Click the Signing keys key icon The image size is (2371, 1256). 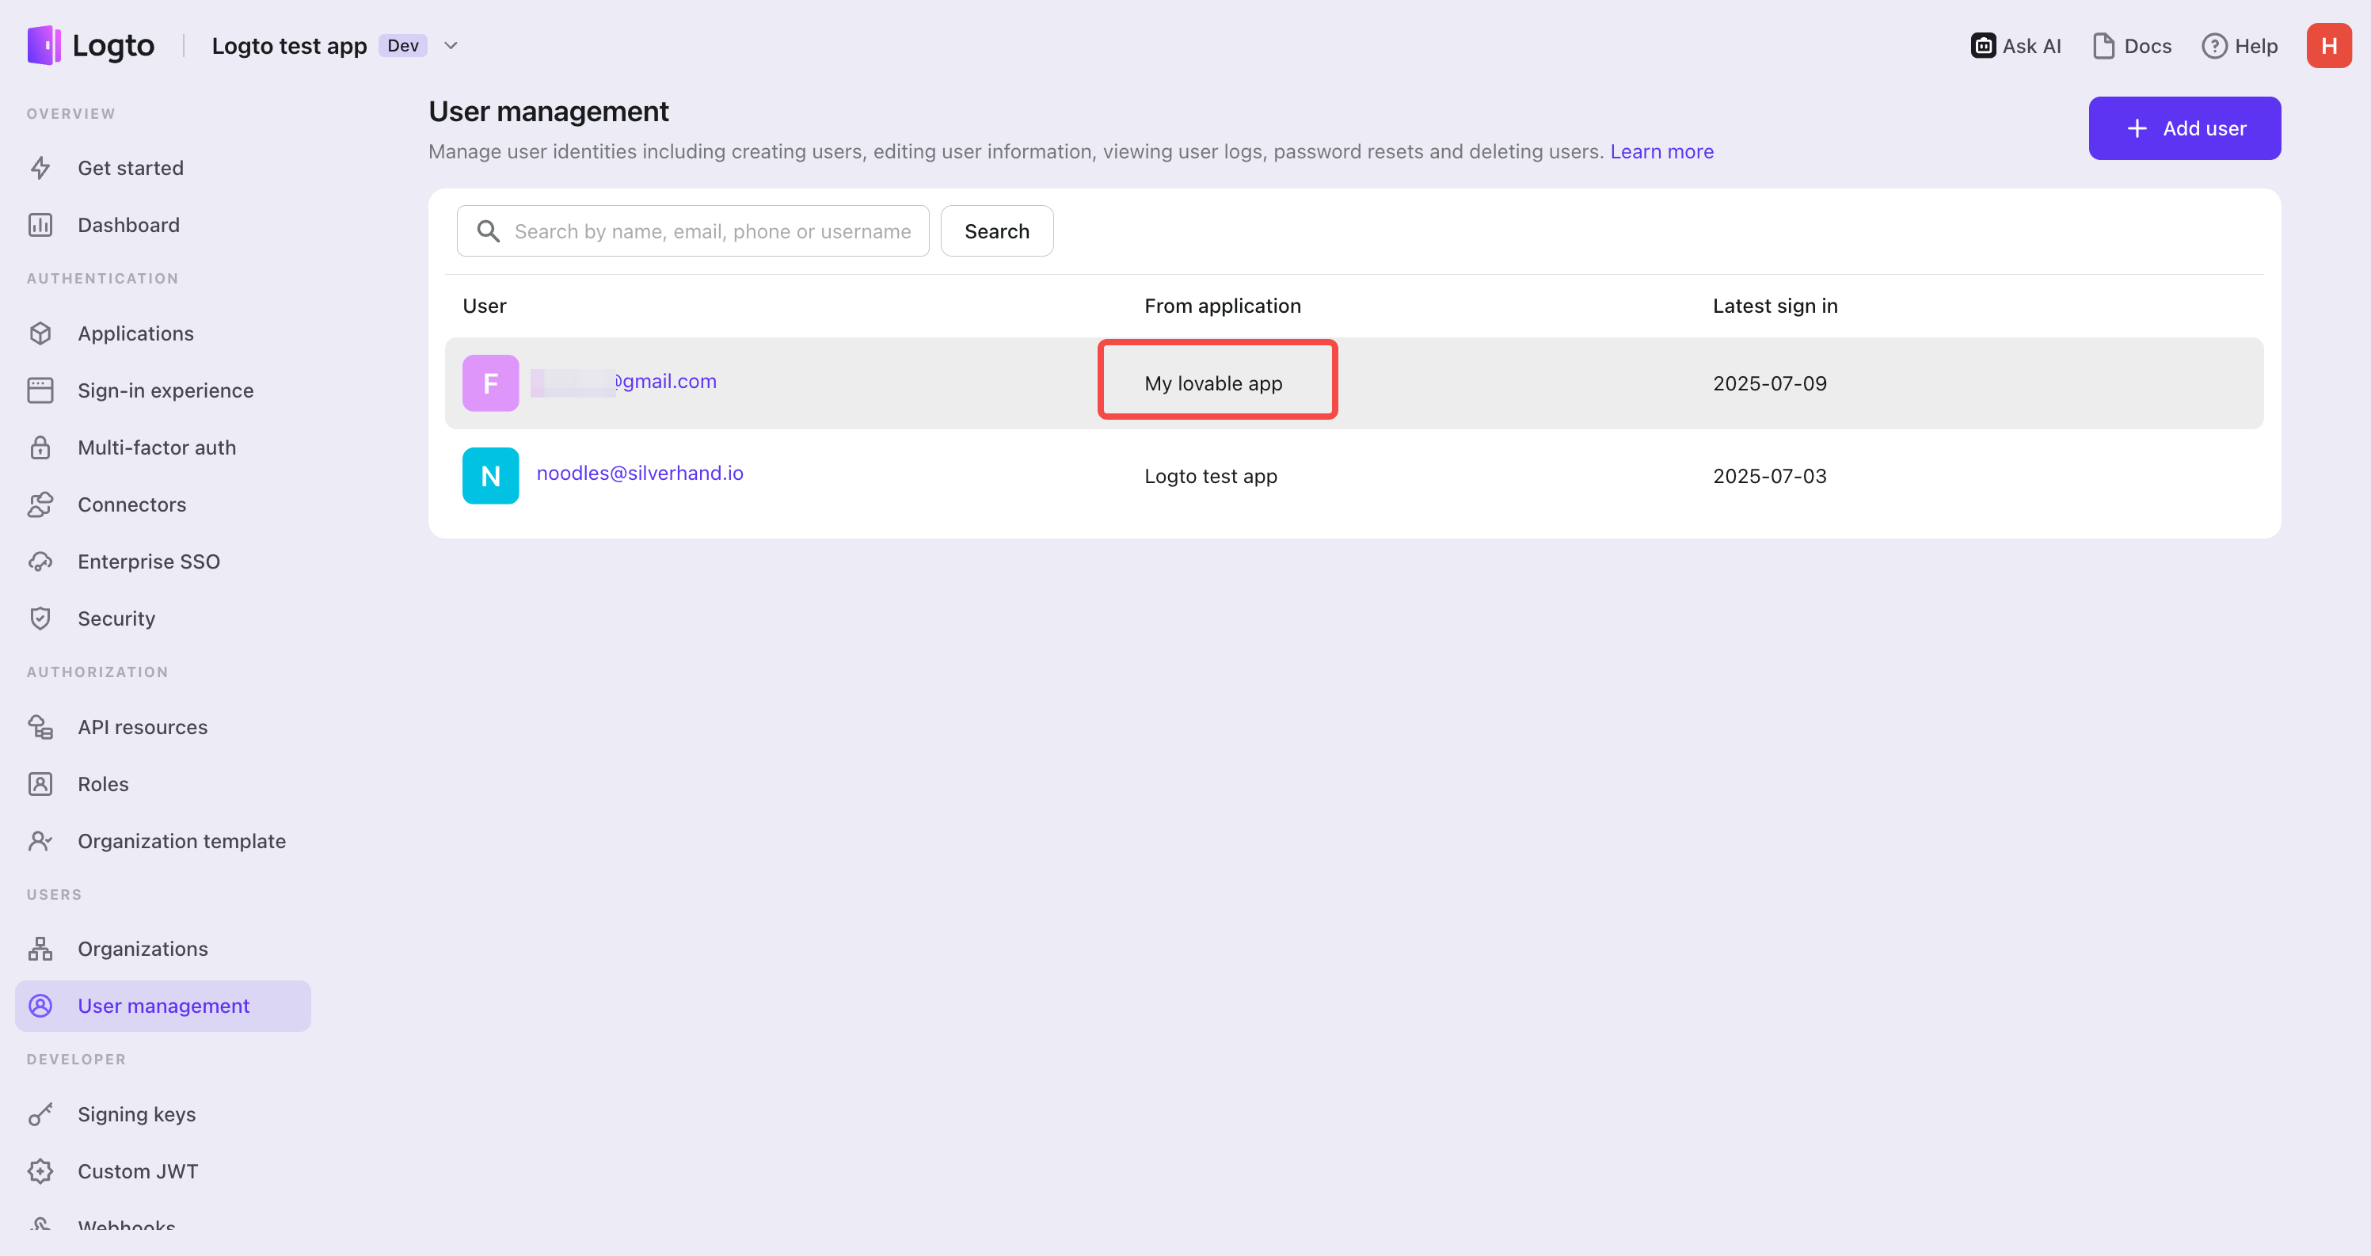point(40,1114)
